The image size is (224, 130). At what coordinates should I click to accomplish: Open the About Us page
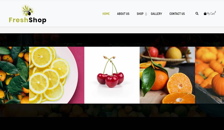click(123, 14)
